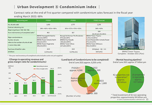Viewport: 152px width, 105px height.
Task: Select the 'FY2021 Forecast' column header
Action: click(x=99, y=21)
